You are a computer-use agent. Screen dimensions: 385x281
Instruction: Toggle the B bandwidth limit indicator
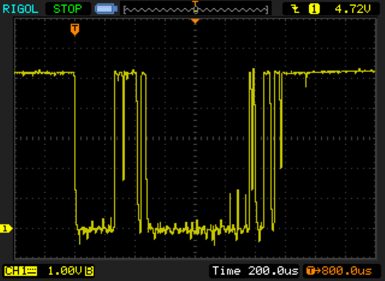[89, 270]
